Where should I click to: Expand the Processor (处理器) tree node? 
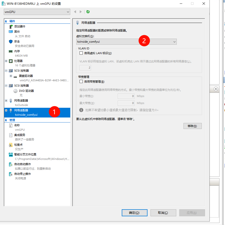[x=6, y=61]
